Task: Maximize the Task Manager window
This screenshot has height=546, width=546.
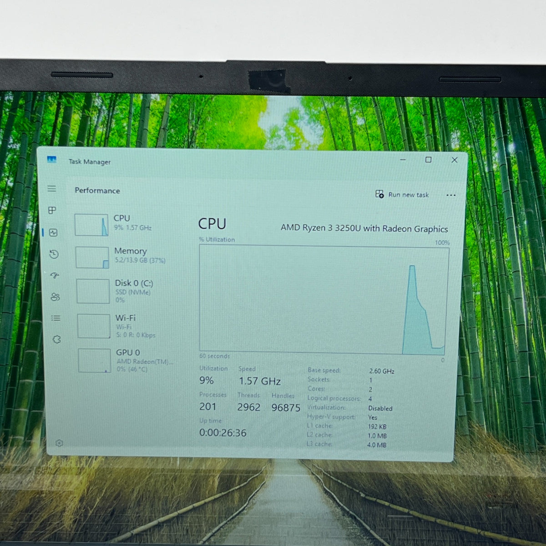Action: click(x=428, y=160)
